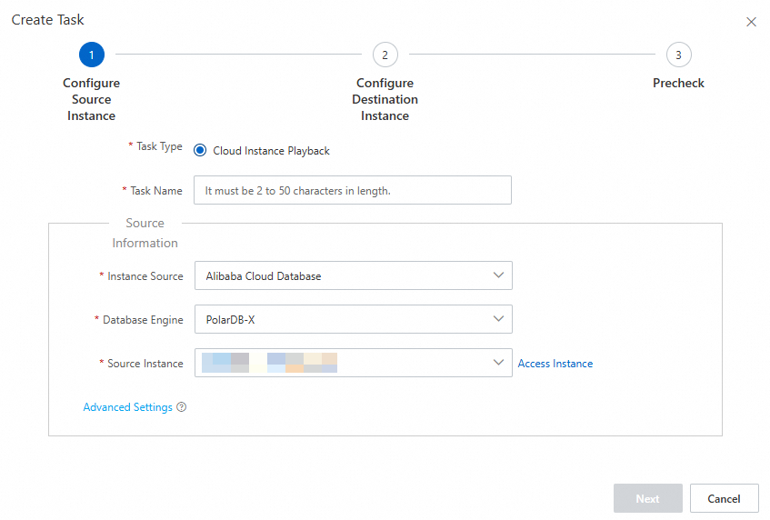
Task: Click the Database Engine chevron arrow
Action: point(497,318)
